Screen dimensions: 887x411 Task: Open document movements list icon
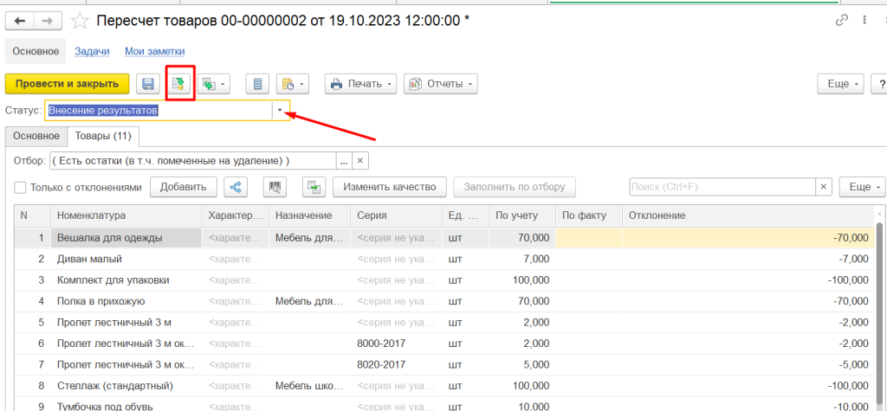pyautogui.click(x=257, y=84)
